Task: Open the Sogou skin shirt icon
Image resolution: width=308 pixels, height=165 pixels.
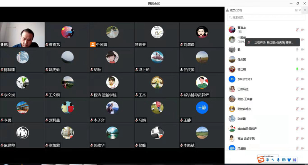Action: [x=289, y=160]
